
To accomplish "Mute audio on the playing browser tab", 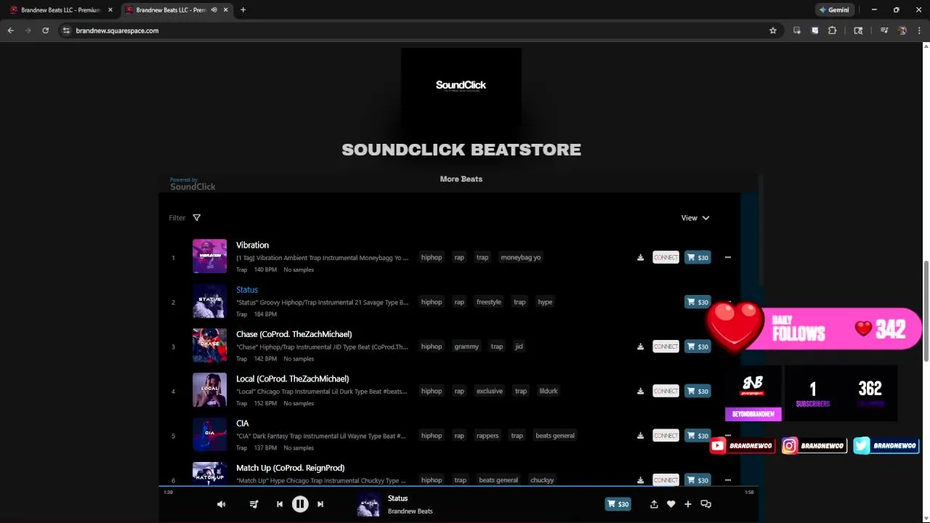I will (214, 10).
